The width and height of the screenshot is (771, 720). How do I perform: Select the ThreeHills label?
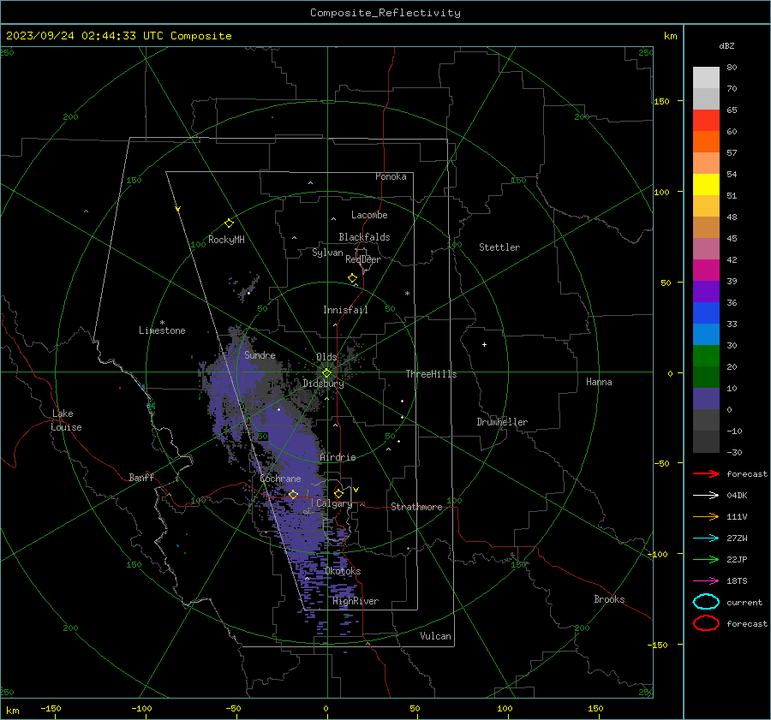tap(431, 374)
